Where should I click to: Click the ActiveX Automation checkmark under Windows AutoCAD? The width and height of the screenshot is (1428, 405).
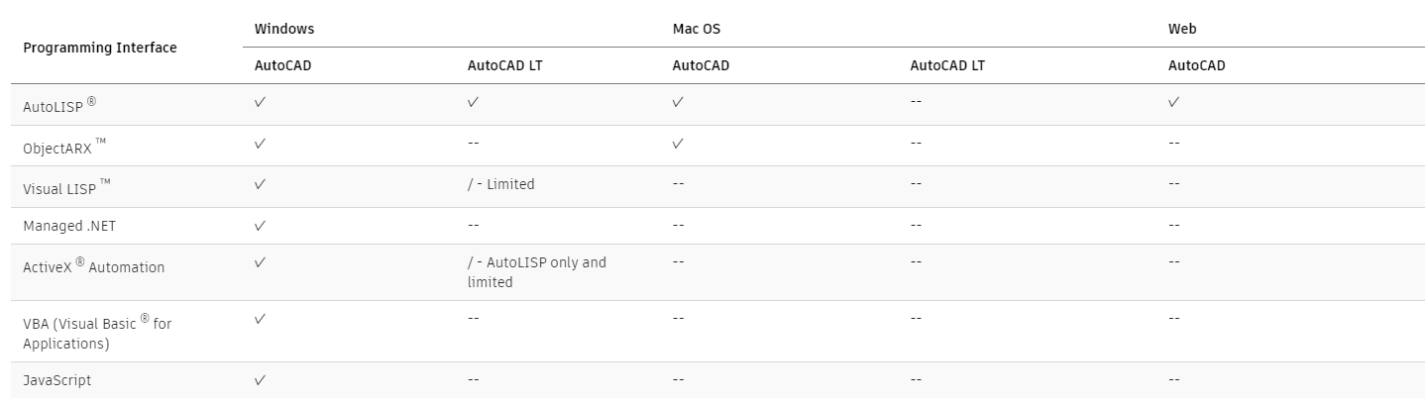260,262
